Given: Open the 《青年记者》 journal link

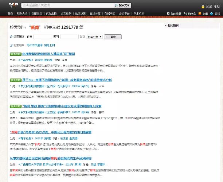Looking at the screenshot, I should pyautogui.click(x=26, y=138).
